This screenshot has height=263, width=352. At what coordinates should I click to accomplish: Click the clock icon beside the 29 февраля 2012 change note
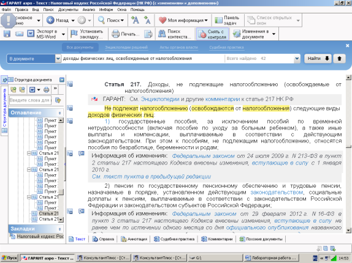point(82,211)
